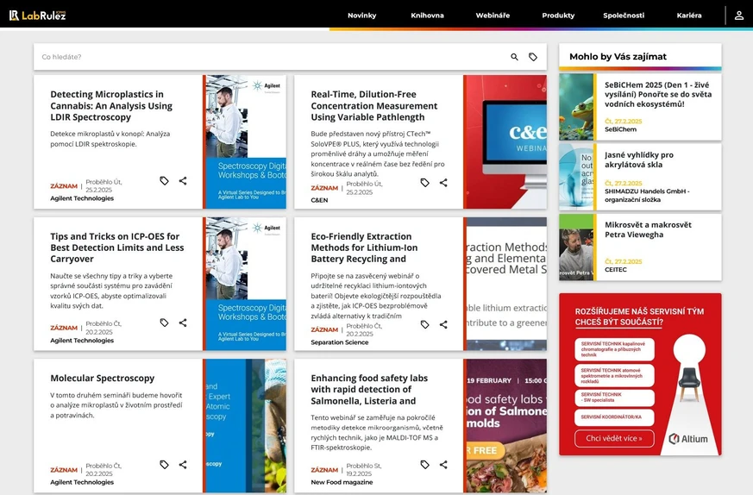
Task: Share the Detecting Microplastics in Cannabis webinar
Action: click(183, 181)
